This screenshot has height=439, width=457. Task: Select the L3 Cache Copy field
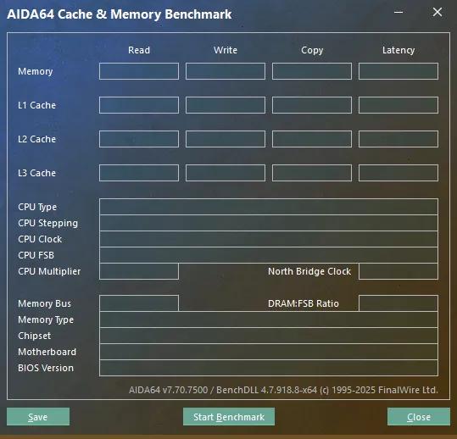[x=312, y=173]
